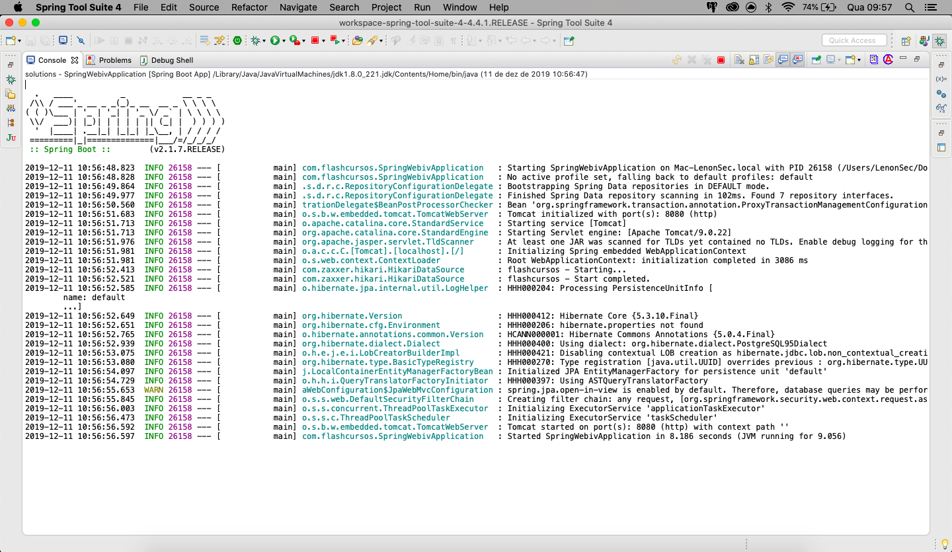The width and height of the screenshot is (952, 552).
Task: Clear the console output
Action: (738, 59)
